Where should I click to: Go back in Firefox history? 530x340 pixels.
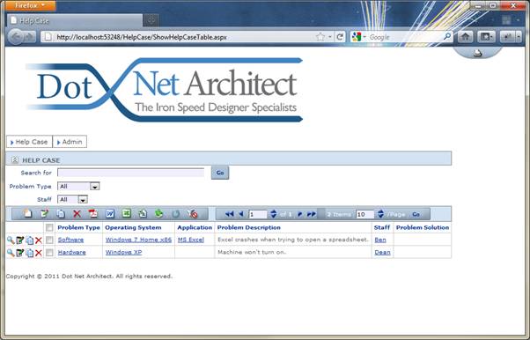pos(16,36)
